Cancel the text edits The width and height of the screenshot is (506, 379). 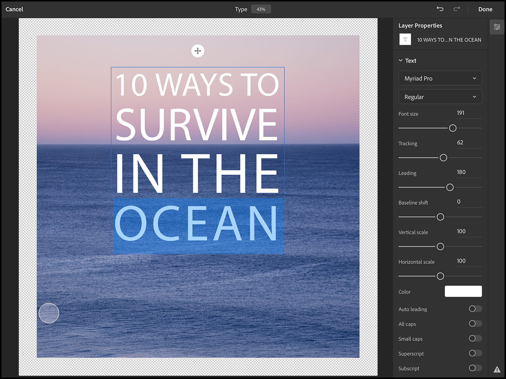point(14,9)
